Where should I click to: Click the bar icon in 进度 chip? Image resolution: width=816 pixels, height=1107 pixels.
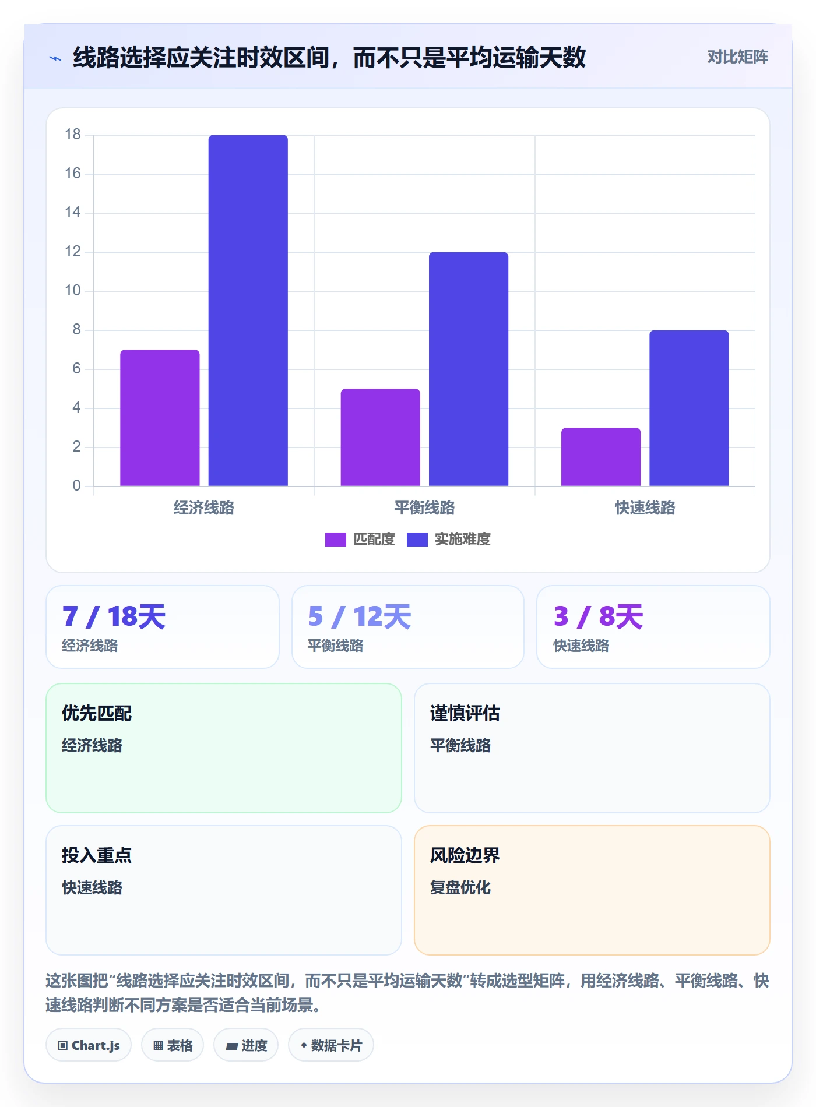pos(232,1046)
